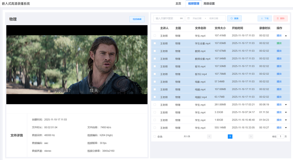This screenshot has width=293, height=160.
Task: Tick the checkbox for 教师.mp4 row
Action: (x=155, y=51)
